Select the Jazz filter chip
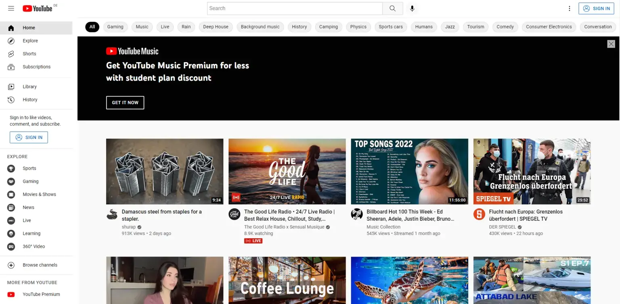 tap(450, 27)
